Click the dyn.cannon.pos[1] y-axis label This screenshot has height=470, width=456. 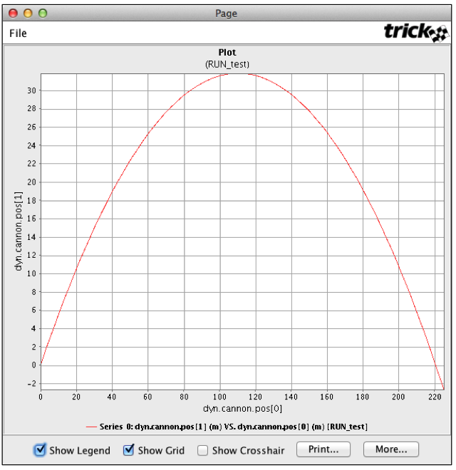point(19,231)
